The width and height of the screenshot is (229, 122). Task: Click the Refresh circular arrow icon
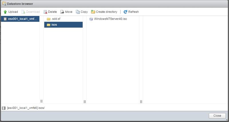click(125, 12)
